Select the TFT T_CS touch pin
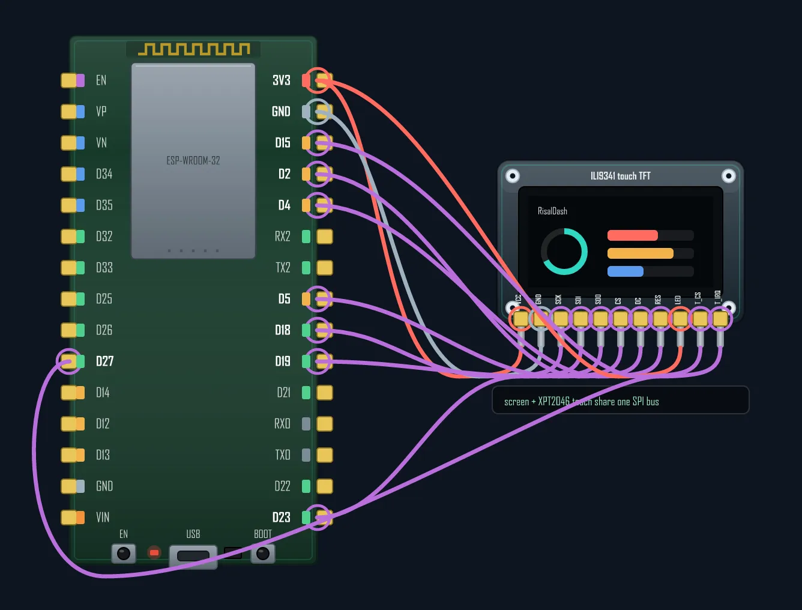The width and height of the screenshot is (802, 610). pos(700,319)
